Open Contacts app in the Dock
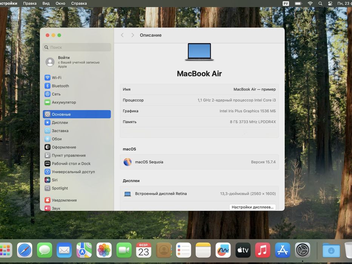The height and width of the screenshot is (264, 352). pos(164,250)
